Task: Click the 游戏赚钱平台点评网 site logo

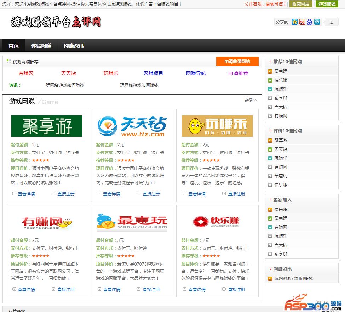Action: click(x=56, y=22)
